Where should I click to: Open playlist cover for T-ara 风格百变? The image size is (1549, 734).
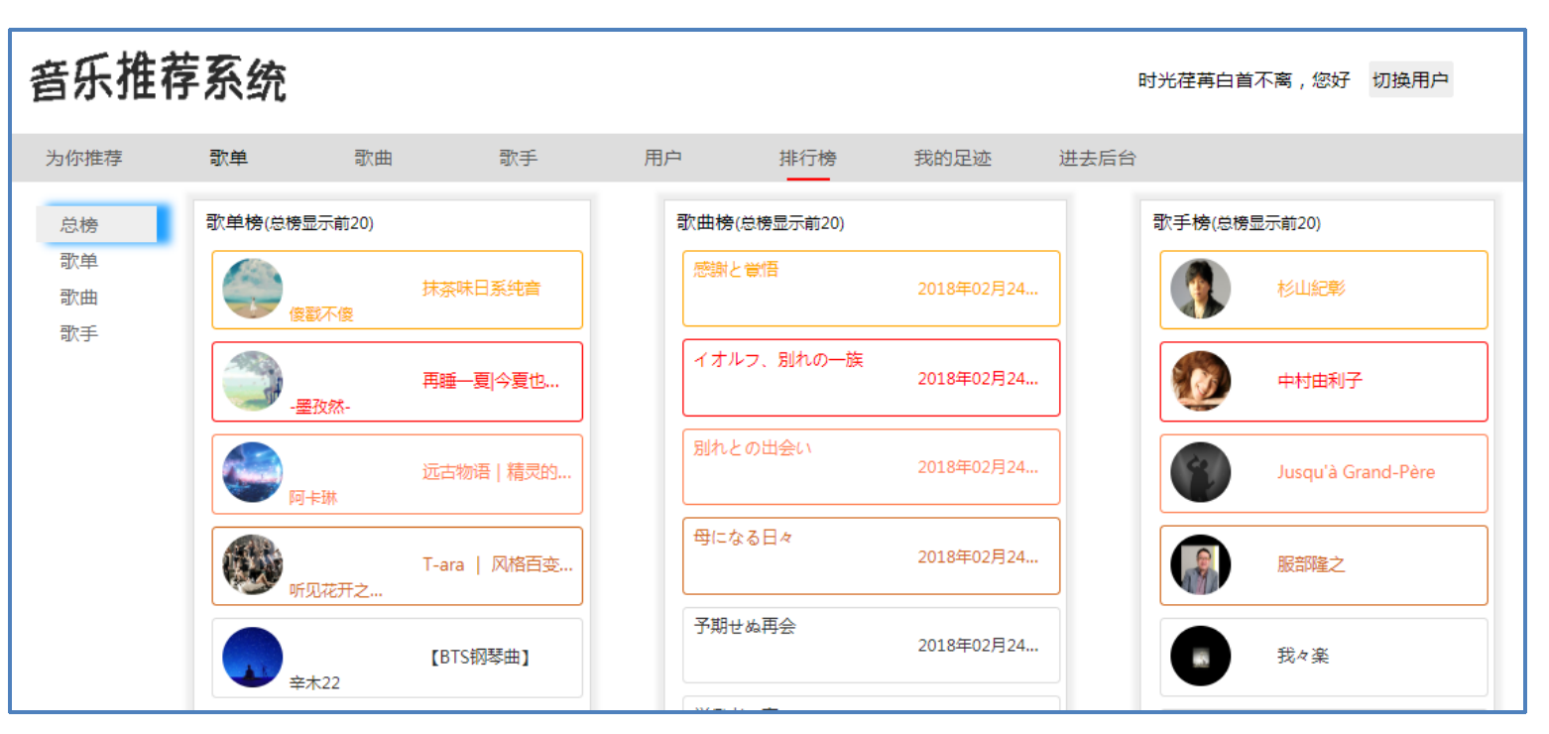[x=253, y=564]
